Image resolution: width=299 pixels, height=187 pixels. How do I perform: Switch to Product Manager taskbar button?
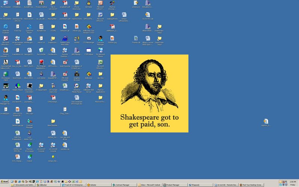tap(175, 185)
